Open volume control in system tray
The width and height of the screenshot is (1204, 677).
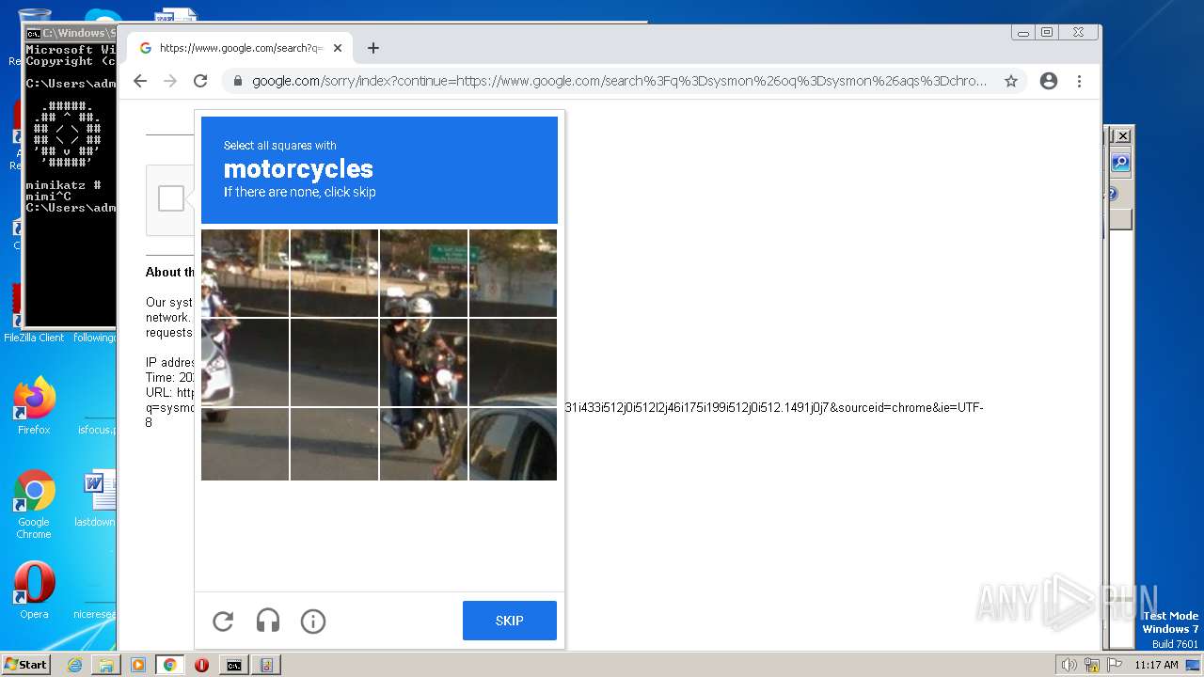pos(1069,665)
